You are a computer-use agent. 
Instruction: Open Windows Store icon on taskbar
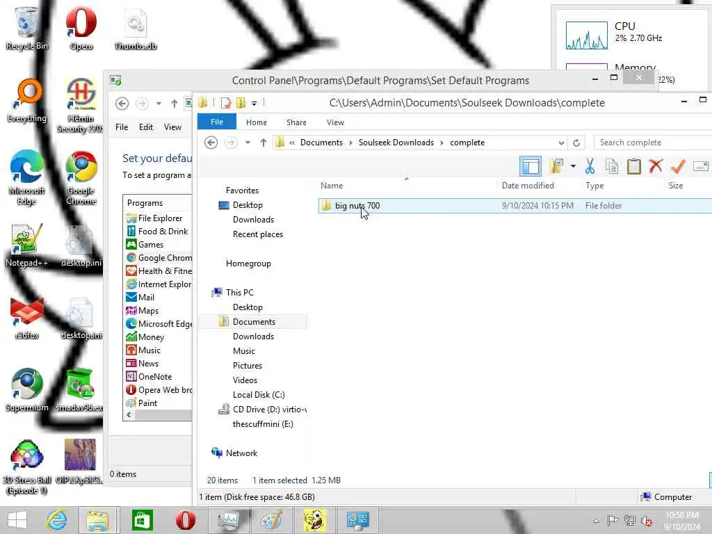142,520
